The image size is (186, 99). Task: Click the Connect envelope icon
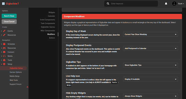tap(4, 52)
